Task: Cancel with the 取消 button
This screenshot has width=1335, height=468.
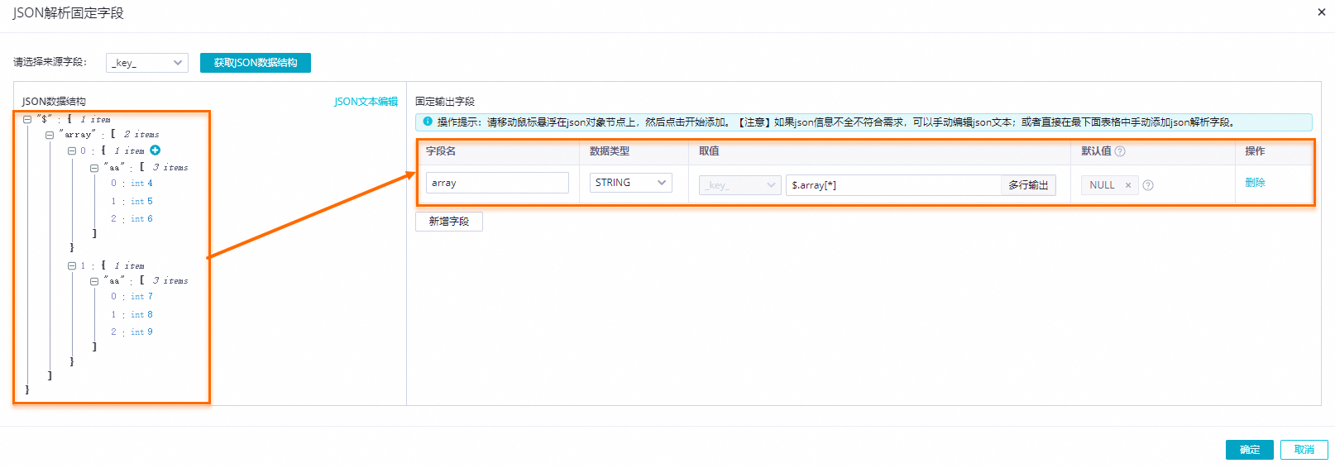Action: coord(1304,450)
